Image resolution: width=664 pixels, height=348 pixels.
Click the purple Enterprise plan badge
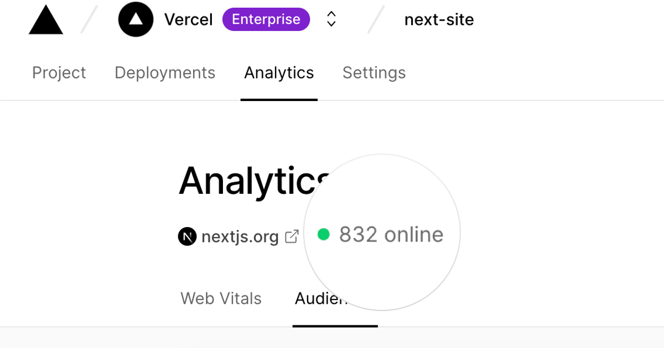[x=266, y=20]
